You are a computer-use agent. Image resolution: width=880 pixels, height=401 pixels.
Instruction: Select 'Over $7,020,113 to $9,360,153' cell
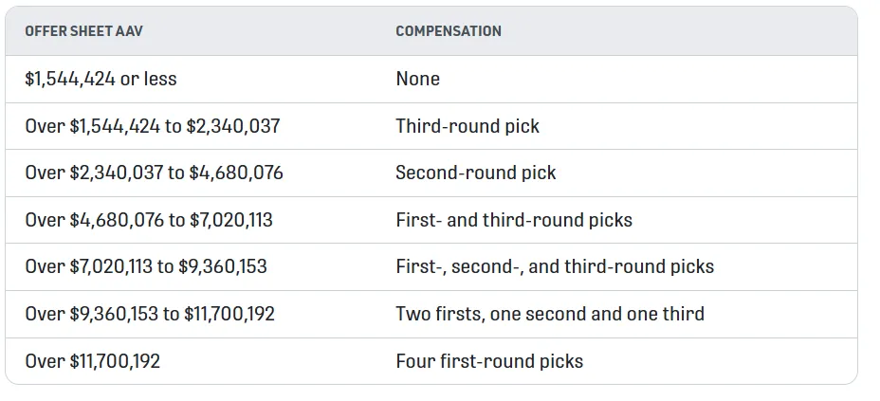[x=146, y=266]
